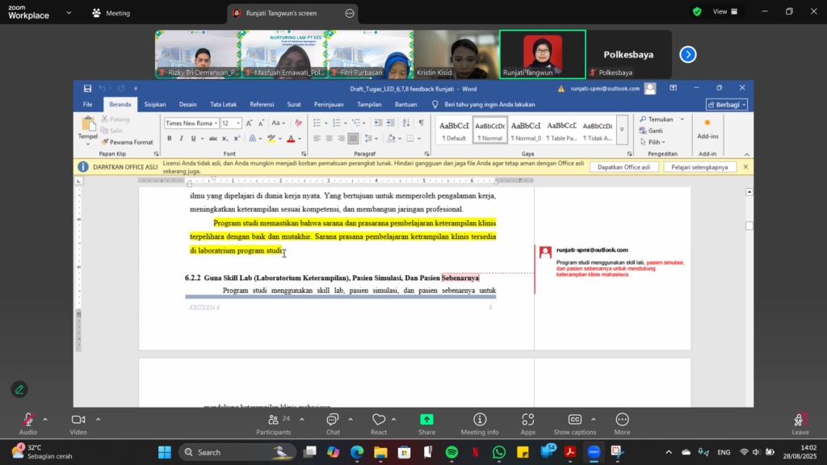
Task: Switch to Tata Letak tab
Action: pyautogui.click(x=223, y=104)
